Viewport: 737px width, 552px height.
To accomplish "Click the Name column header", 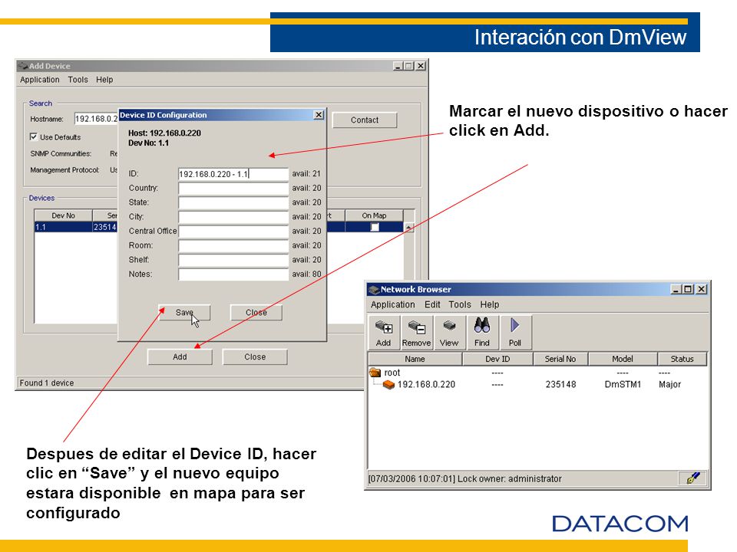I will coord(415,359).
